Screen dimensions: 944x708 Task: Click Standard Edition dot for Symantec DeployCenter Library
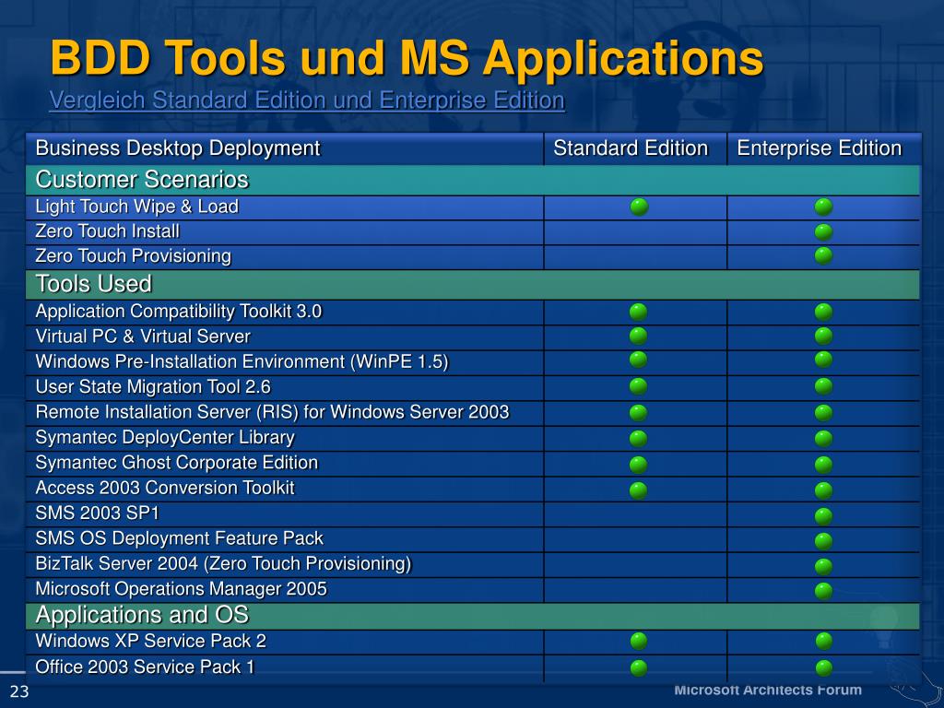639,438
